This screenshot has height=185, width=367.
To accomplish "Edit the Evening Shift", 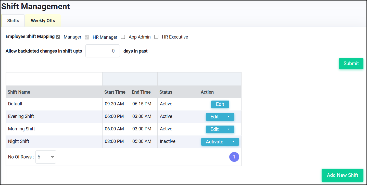I will click(214, 117).
